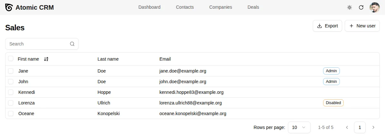Toggle the light/dark theme sun icon

(350, 7)
